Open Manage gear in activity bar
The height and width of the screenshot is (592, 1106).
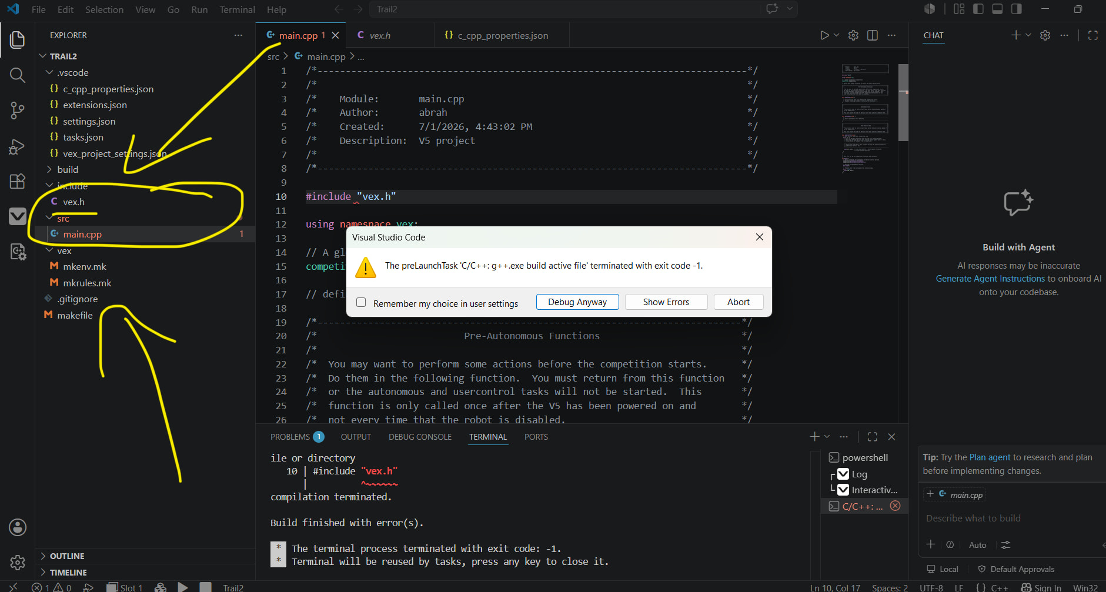tap(17, 563)
